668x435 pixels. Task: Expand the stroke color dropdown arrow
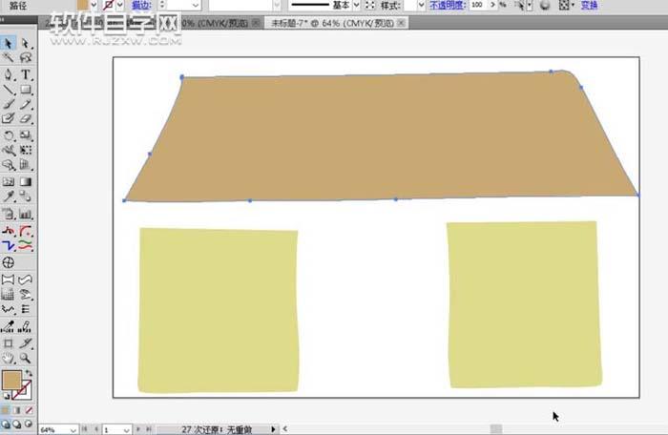(x=120, y=5)
